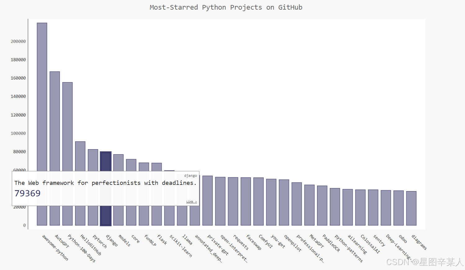Select the private-gpt bar

208,200
